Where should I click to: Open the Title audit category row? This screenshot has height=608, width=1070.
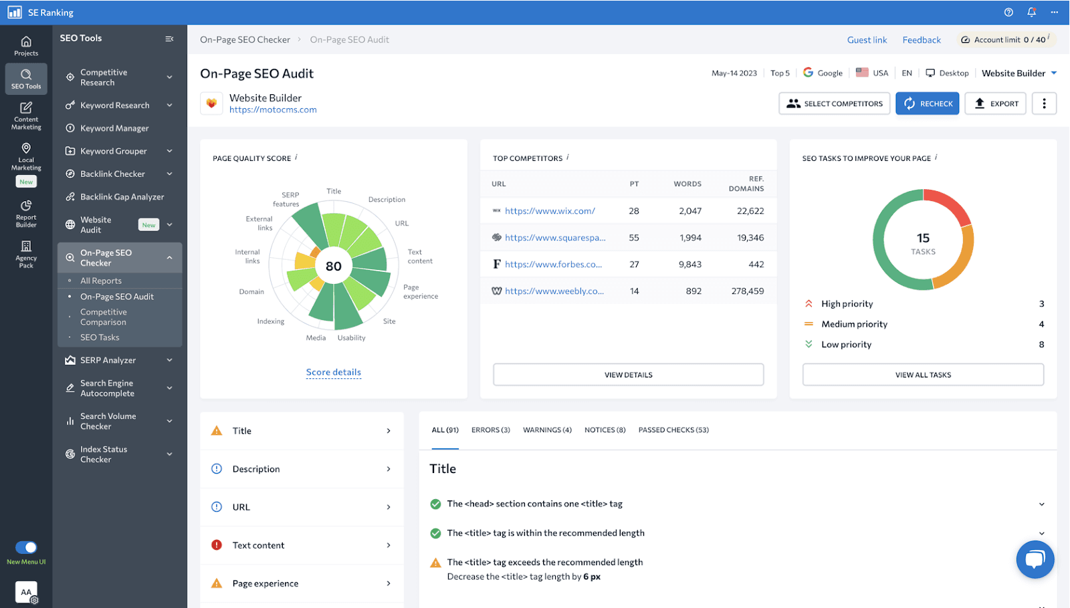pyautogui.click(x=302, y=431)
